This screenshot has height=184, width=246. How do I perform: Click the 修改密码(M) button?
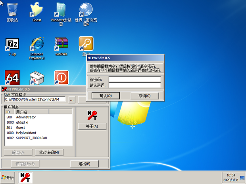[x=49, y=152]
